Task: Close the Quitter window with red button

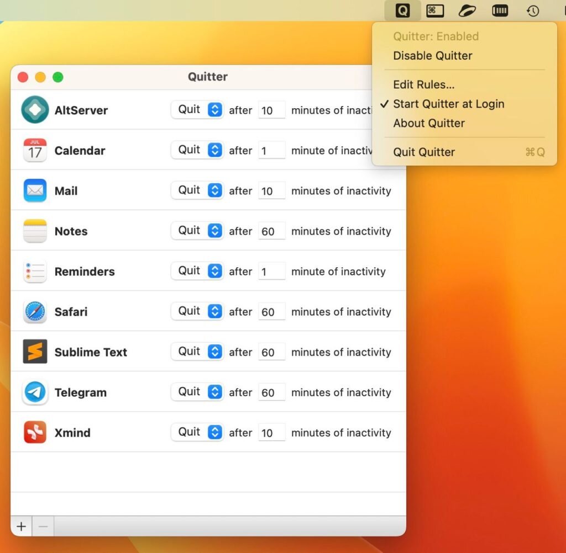Action: coord(23,77)
